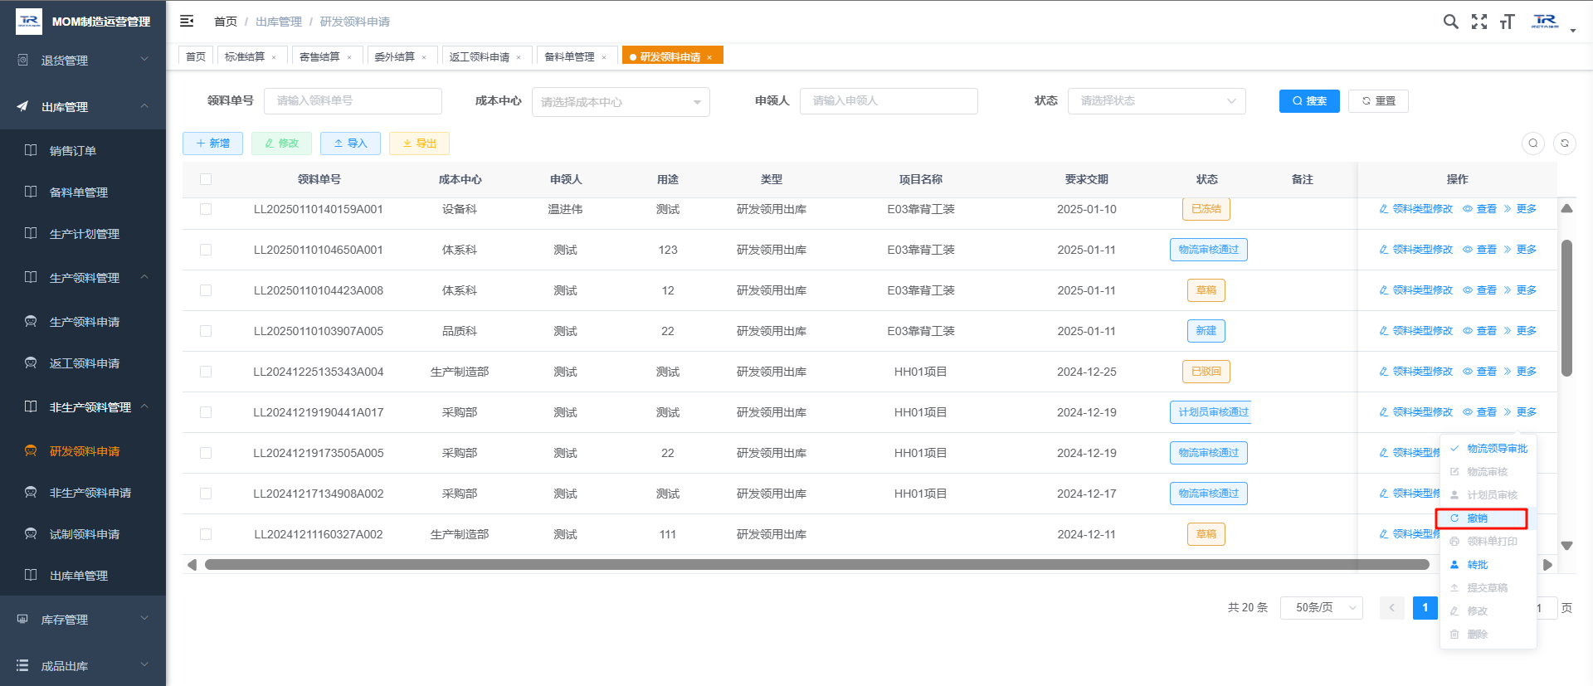Choose 物流领导审批 in the more menu
Viewport: 1593px width, 686px height.
coord(1488,449)
